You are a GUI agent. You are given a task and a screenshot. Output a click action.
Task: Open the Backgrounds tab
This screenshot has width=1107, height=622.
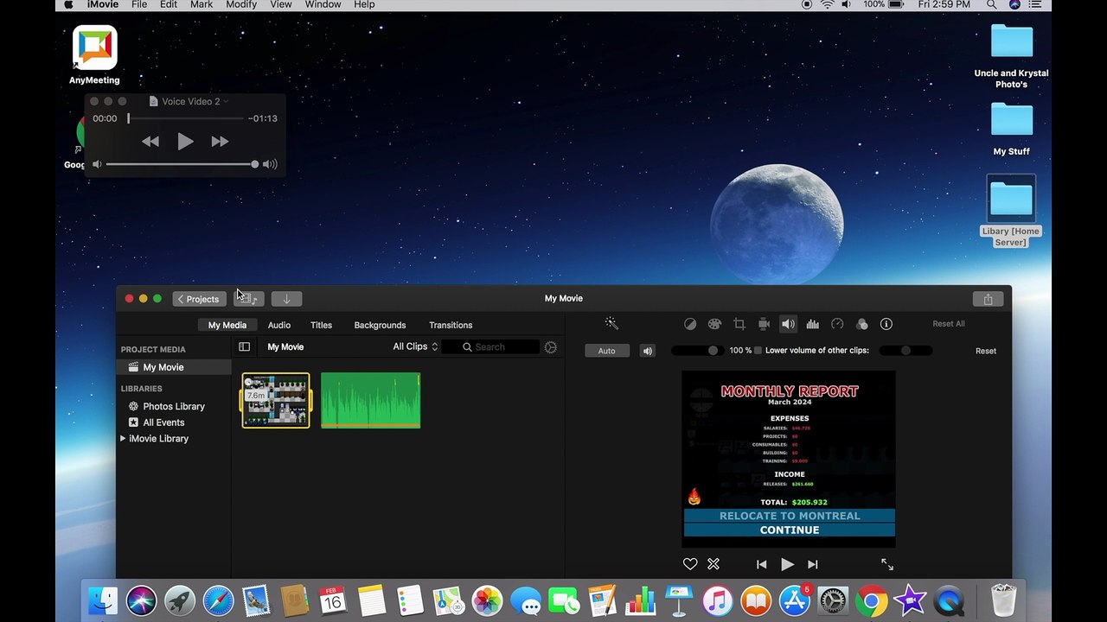pos(380,325)
